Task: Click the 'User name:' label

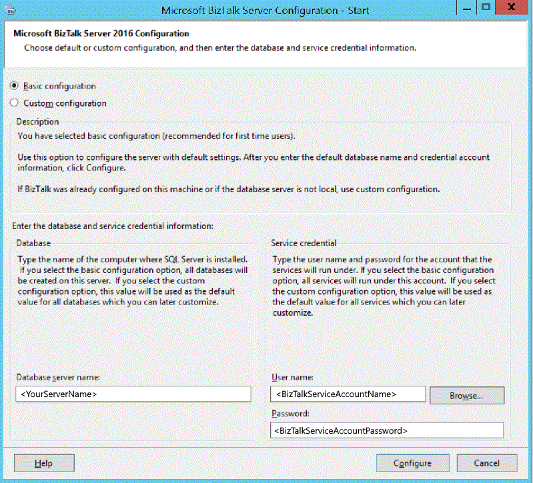Action: tap(292, 377)
